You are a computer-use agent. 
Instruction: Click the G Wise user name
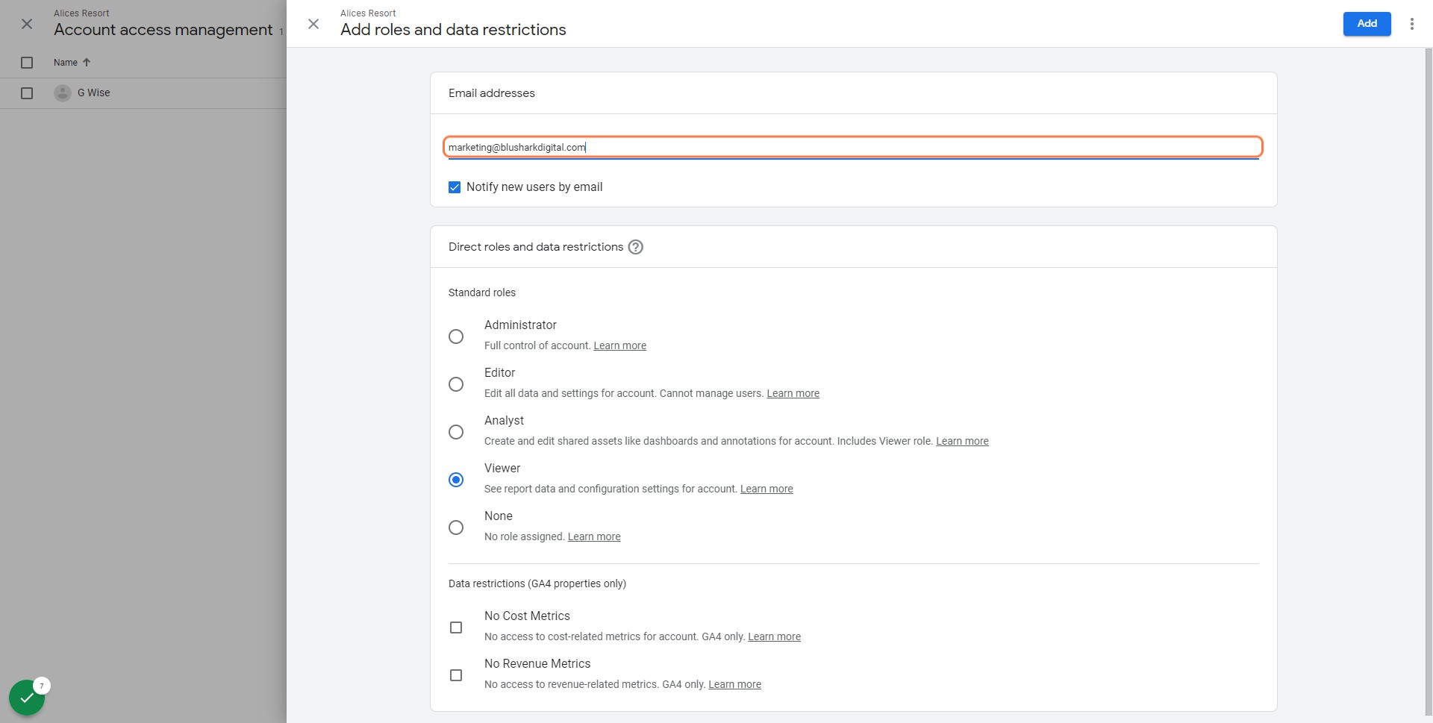[x=94, y=93]
